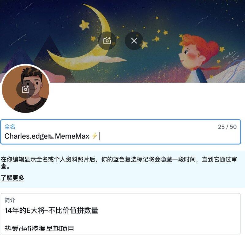245x238 pixels.
Task: Place cursor on the seal emoji in name
Action: tap(51, 136)
